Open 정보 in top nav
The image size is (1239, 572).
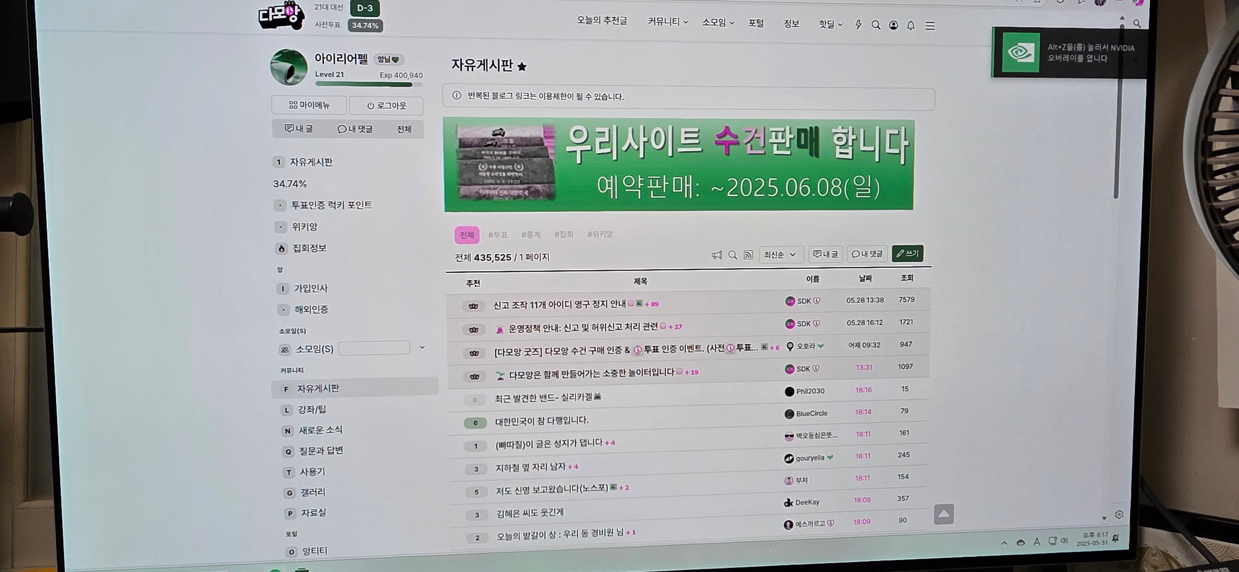pos(791,24)
